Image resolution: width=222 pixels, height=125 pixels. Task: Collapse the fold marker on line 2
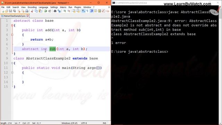12,25
